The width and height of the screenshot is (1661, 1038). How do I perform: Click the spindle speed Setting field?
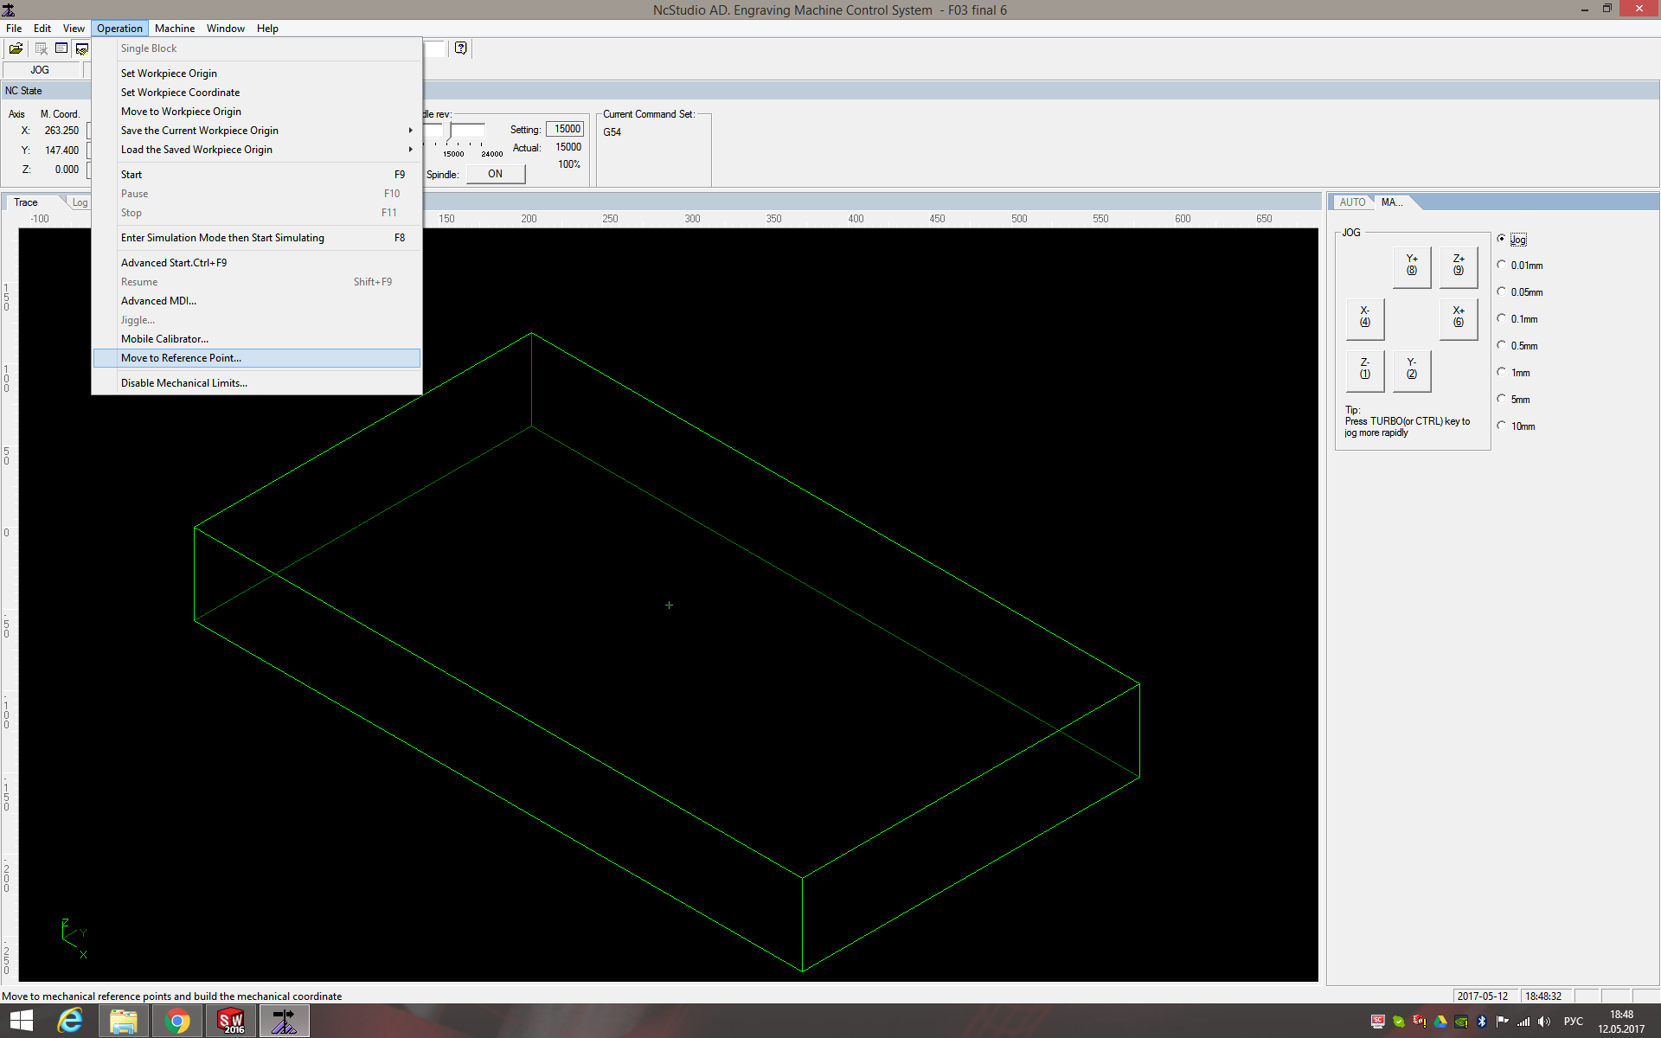[566, 129]
